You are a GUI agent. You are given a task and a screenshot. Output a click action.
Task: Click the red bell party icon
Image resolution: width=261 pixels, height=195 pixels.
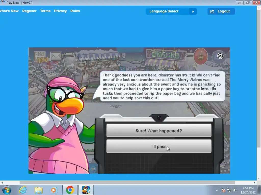tap(201, 56)
